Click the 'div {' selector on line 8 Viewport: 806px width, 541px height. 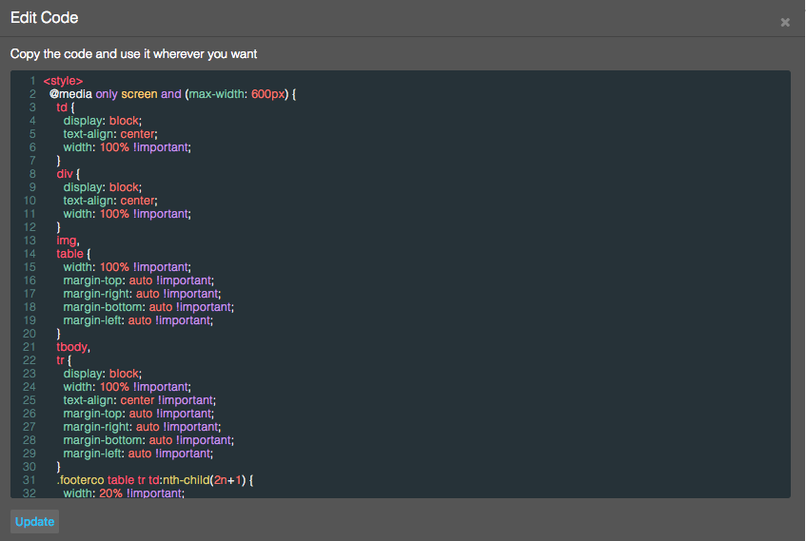[69, 174]
